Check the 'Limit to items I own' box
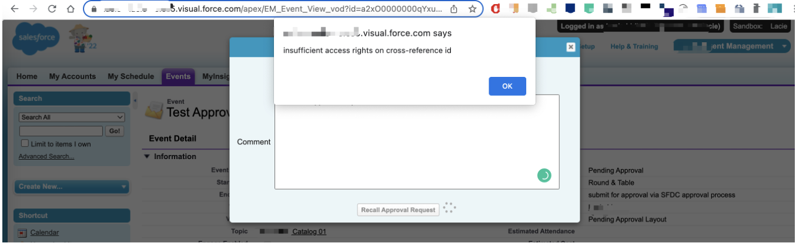The width and height of the screenshot is (796, 243). click(x=25, y=143)
